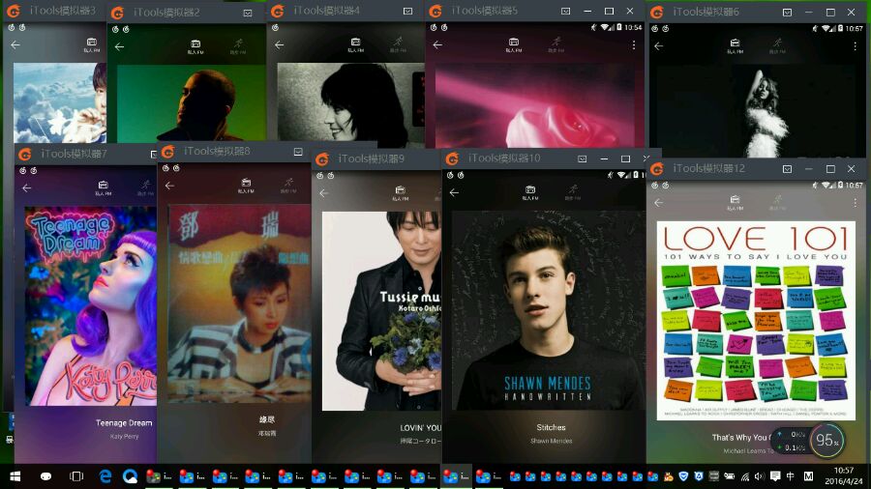Click LOVE 101 album cover in emulator 12
This screenshot has height=489, width=871.
[x=756, y=321]
